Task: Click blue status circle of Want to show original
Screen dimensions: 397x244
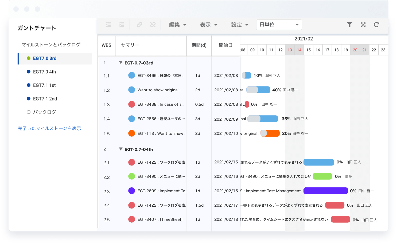Action: (131, 90)
